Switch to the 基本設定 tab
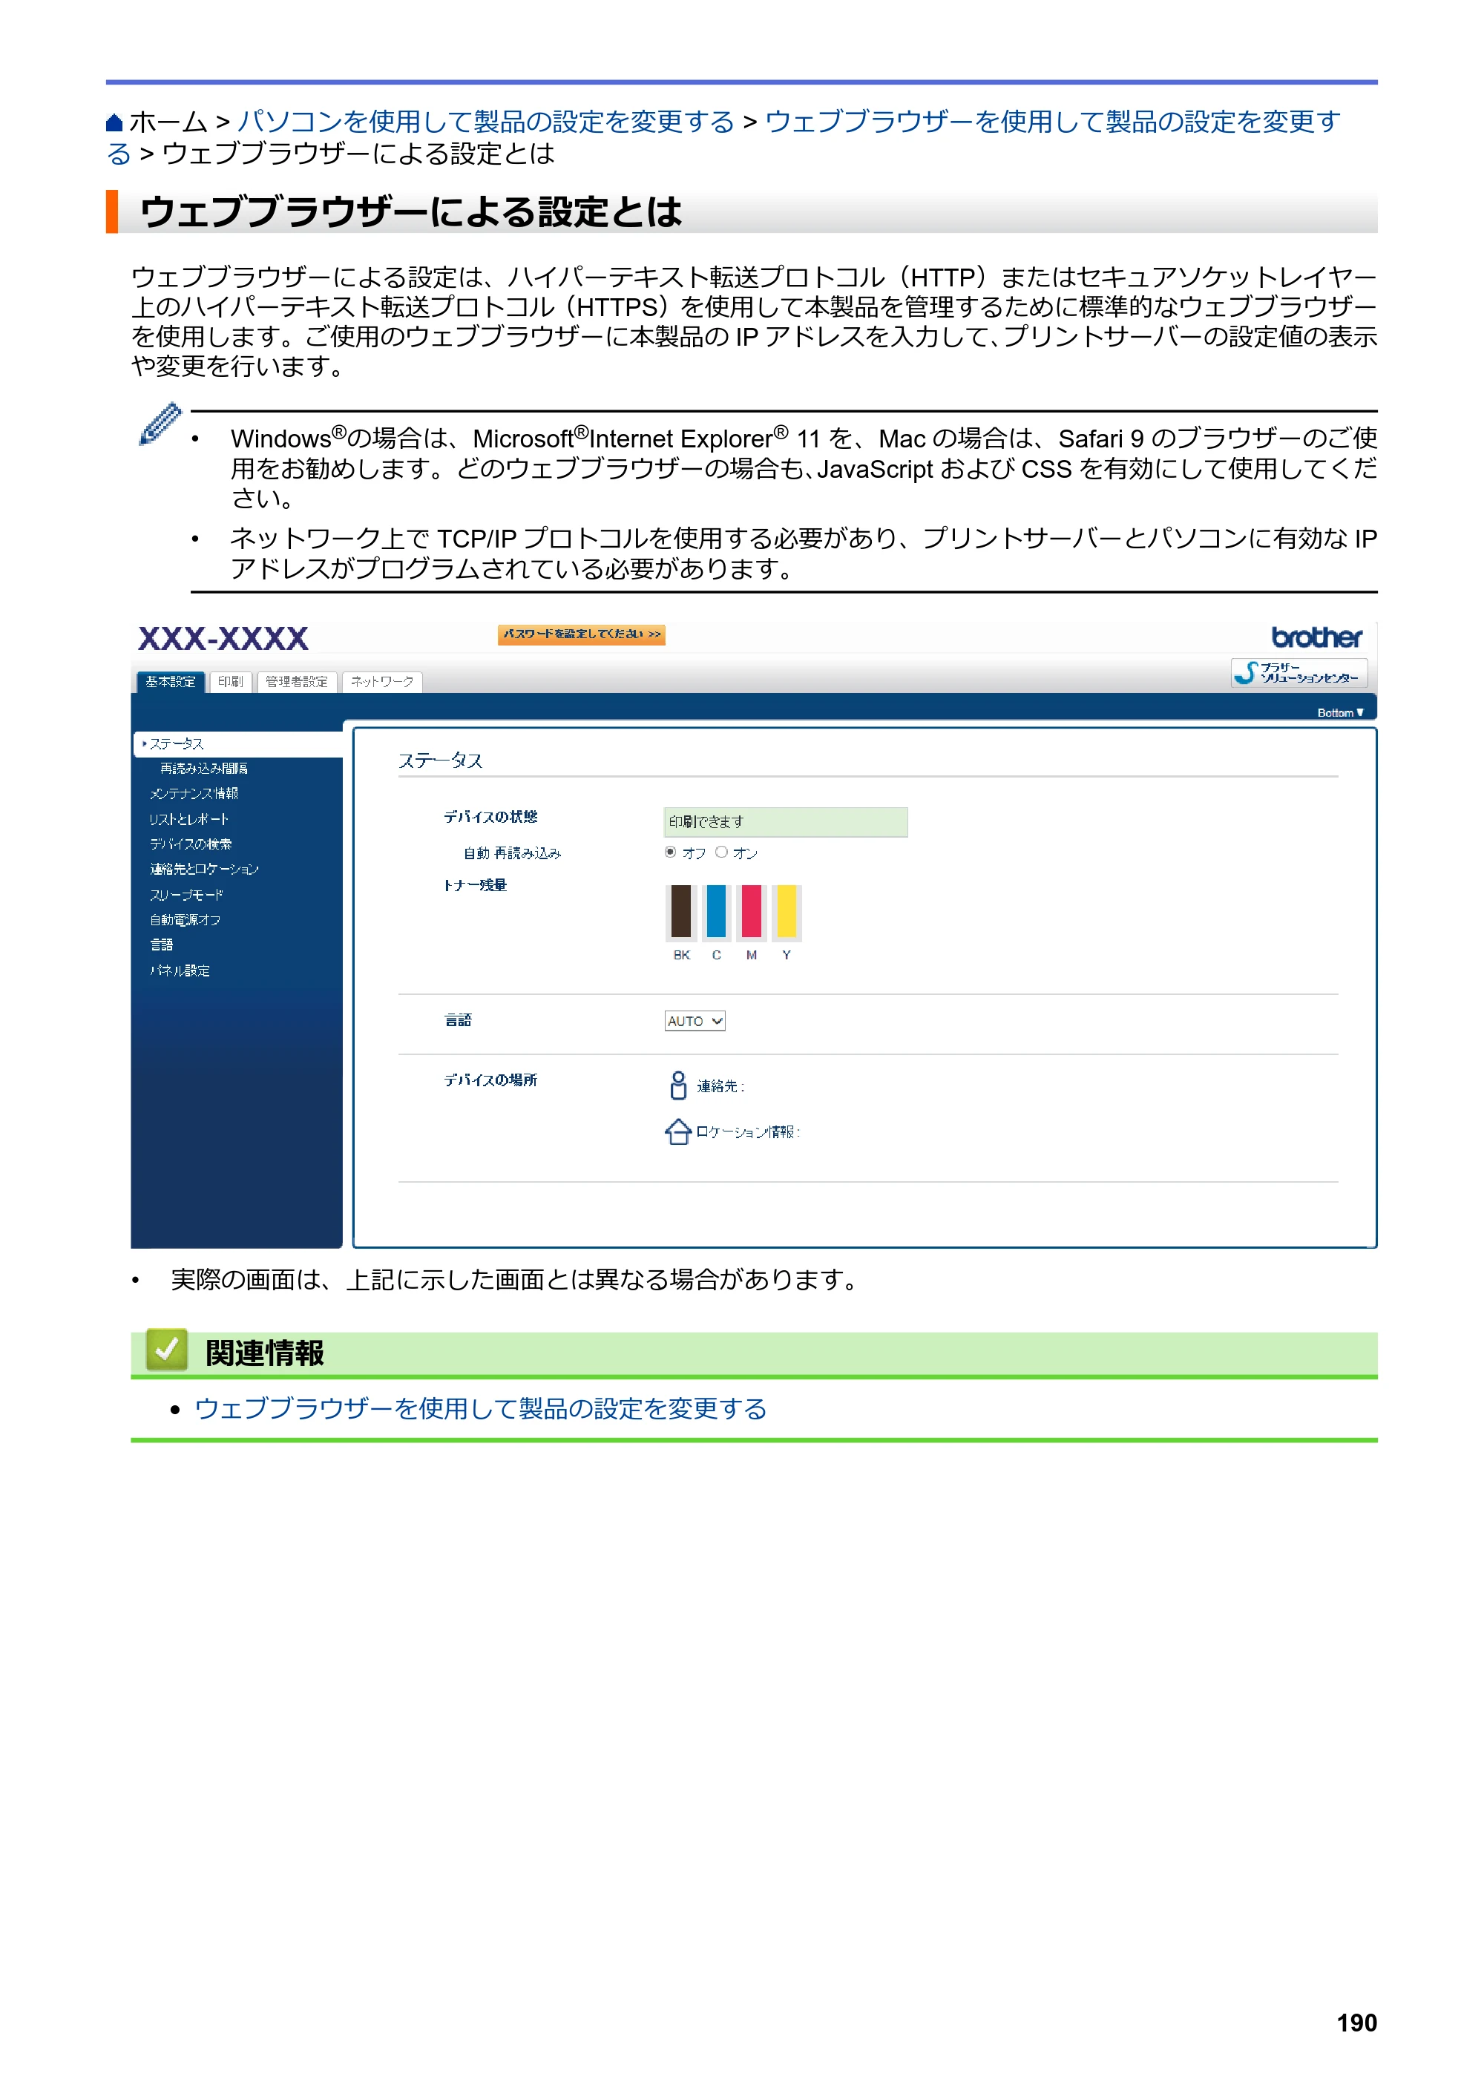 click(x=170, y=682)
